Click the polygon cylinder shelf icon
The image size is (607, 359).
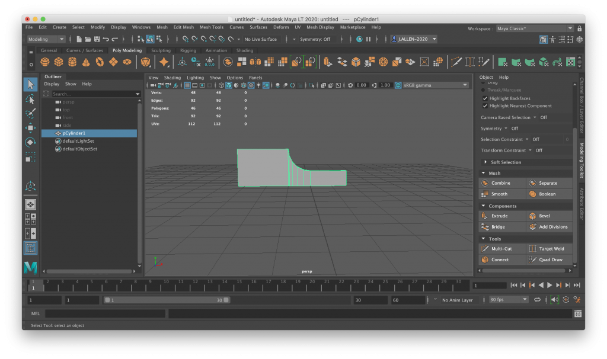[72, 62]
